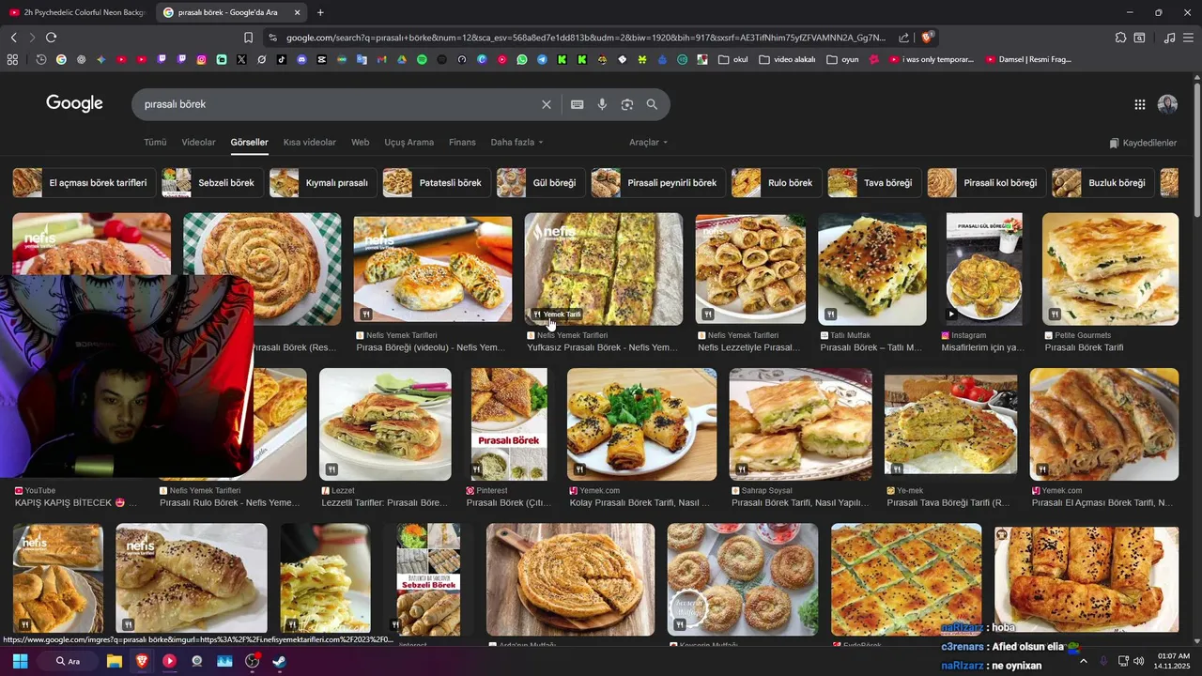This screenshot has width=1202, height=676.
Task: Open File Explorer from the taskbar
Action: pos(114,661)
